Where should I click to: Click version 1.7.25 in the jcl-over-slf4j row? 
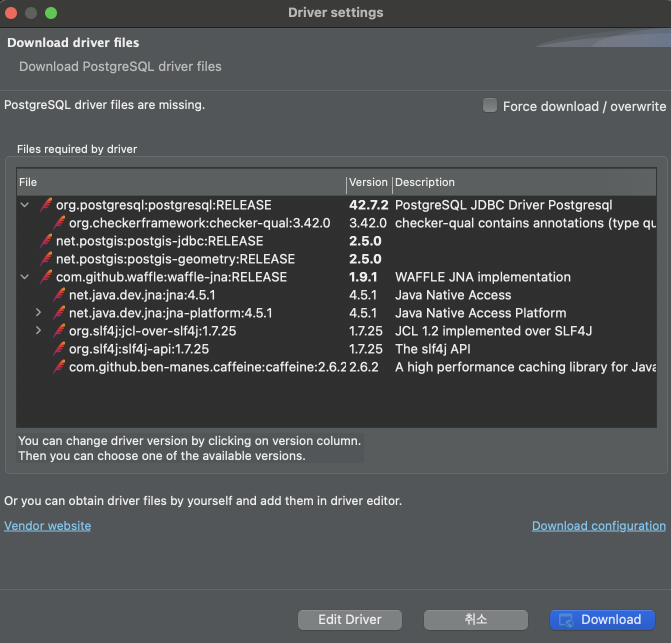coord(366,331)
